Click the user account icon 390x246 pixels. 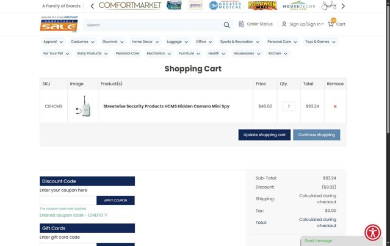(x=284, y=24)
